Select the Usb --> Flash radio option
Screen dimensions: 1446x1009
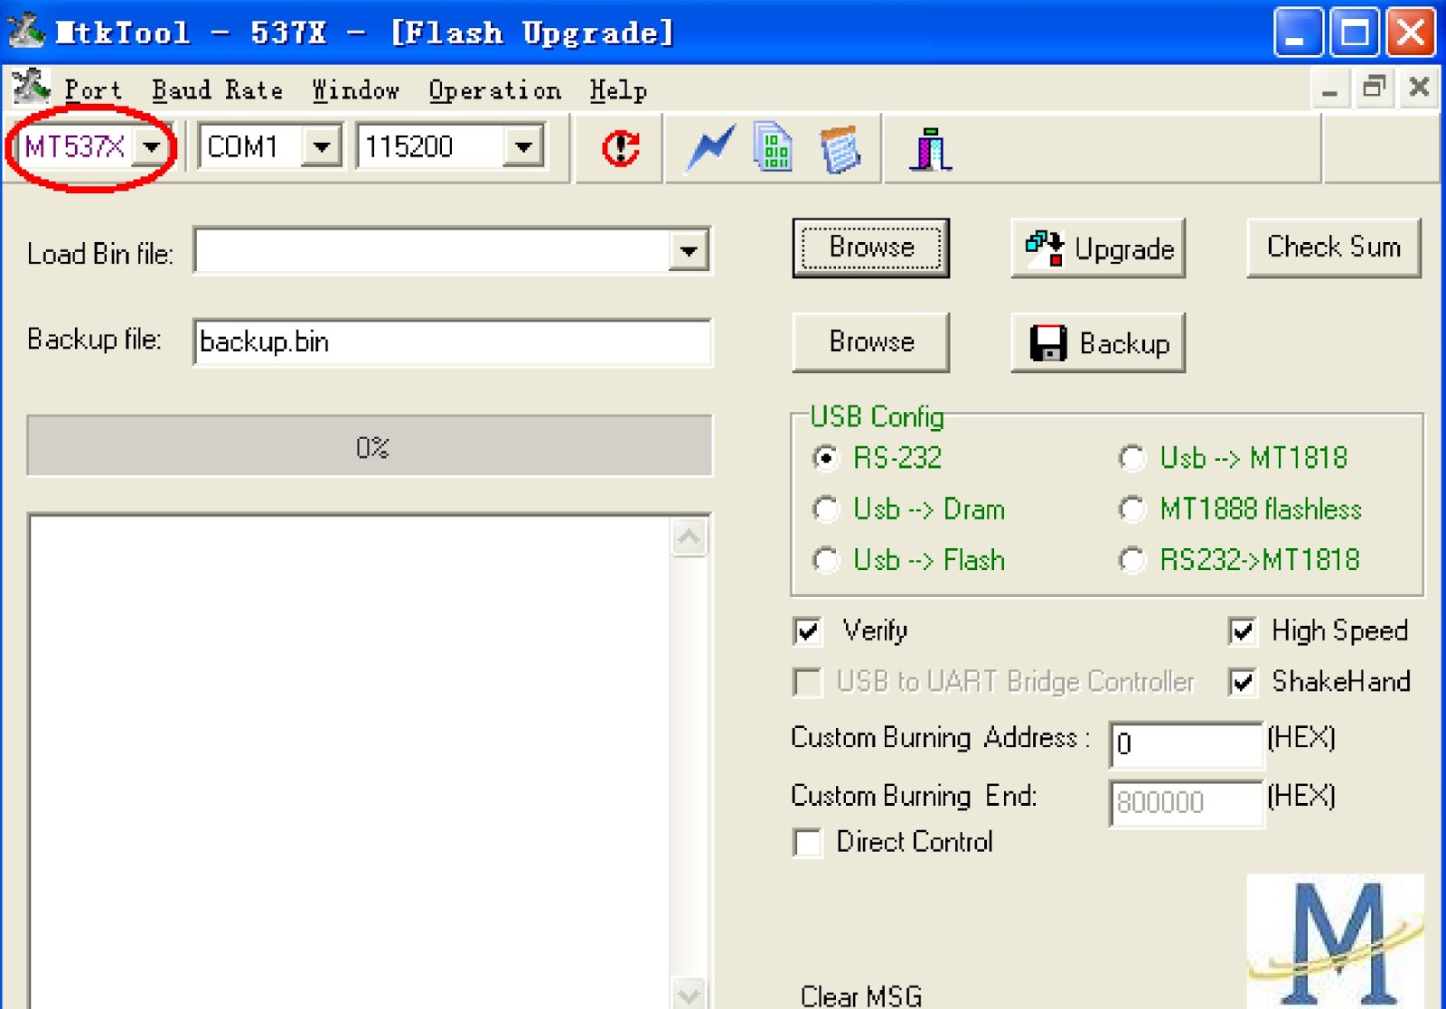(826, 560)
